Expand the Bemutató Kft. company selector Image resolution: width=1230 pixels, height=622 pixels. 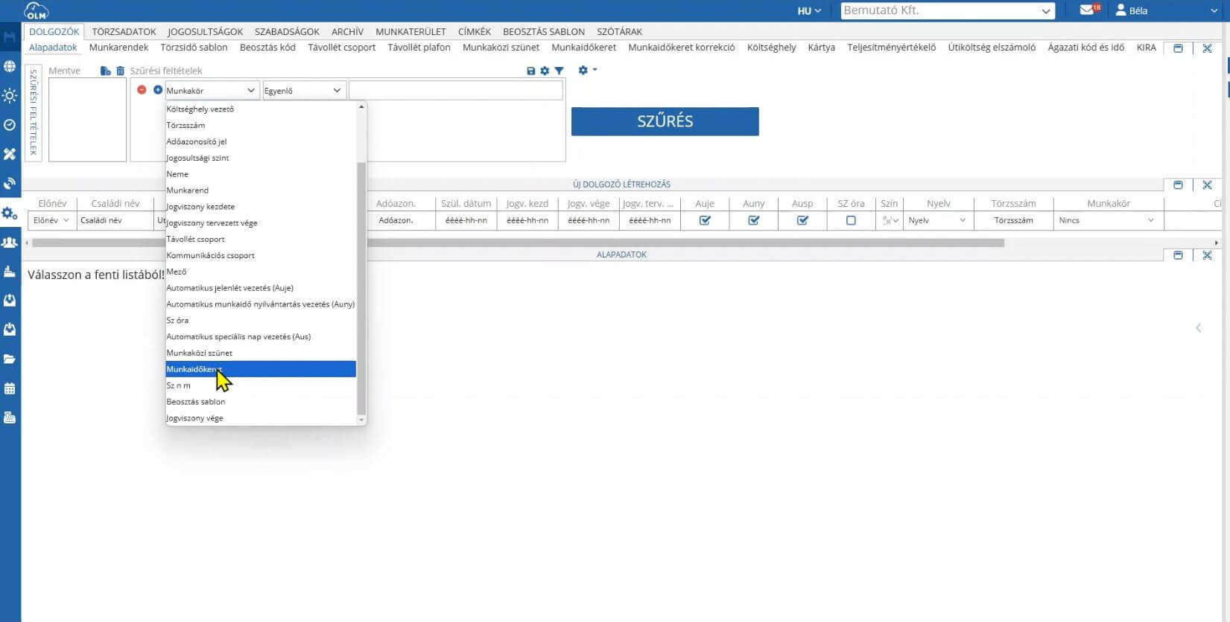pos(948,10)
